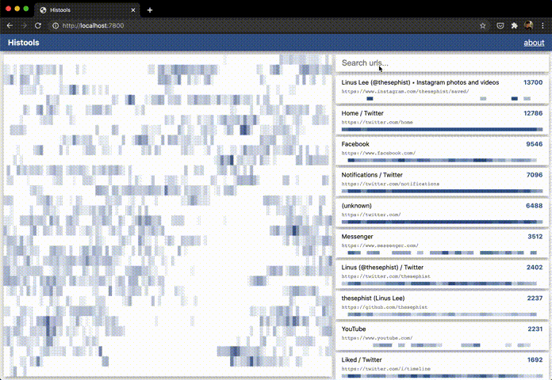Click the profile avatar in the toolbar
The image size is (552, 380).
(x=528, y=25)
